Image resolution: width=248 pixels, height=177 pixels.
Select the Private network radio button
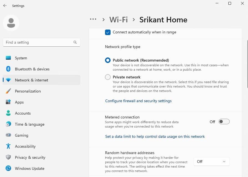[108, 77]
